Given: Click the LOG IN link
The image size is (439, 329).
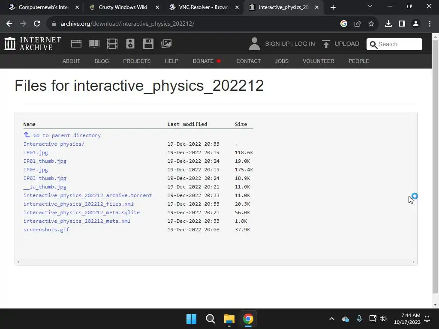Looking at the screenshot, I should (305, 44).
